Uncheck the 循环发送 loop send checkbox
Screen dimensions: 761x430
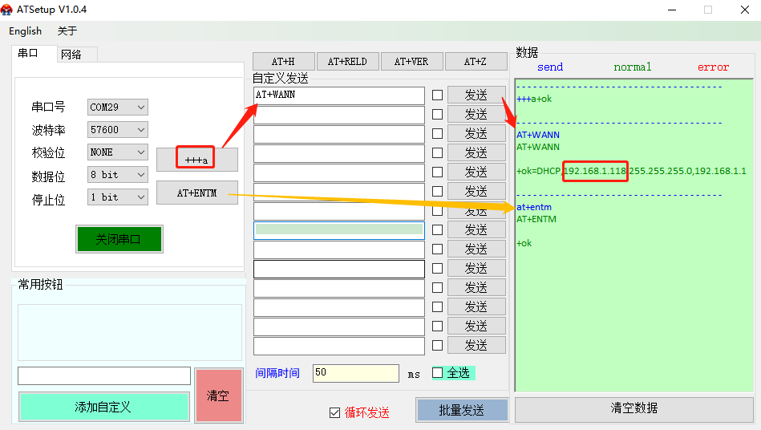pos(335,412)
